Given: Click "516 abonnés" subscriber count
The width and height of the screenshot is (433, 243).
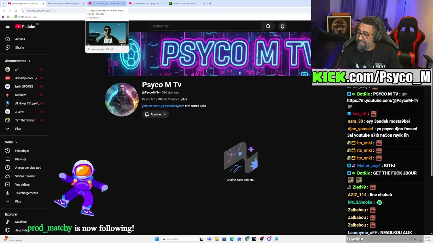Looking at the screenshot, I should pos(170,92).
